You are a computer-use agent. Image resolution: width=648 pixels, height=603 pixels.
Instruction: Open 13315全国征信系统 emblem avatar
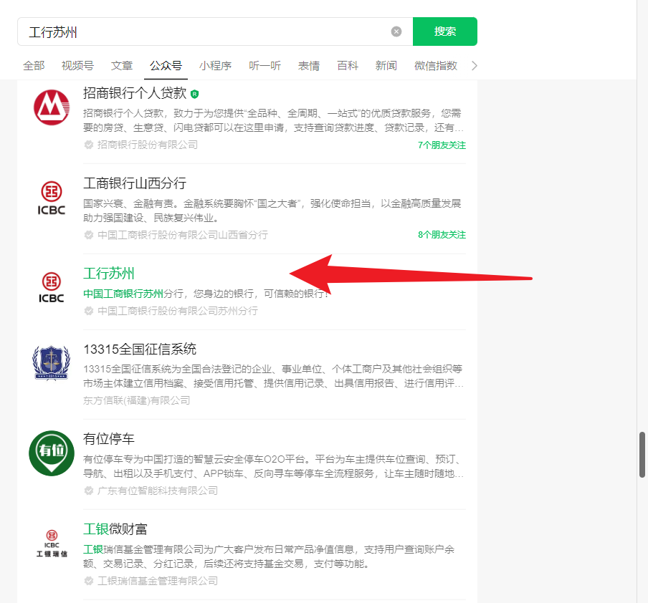pos(51,362)
